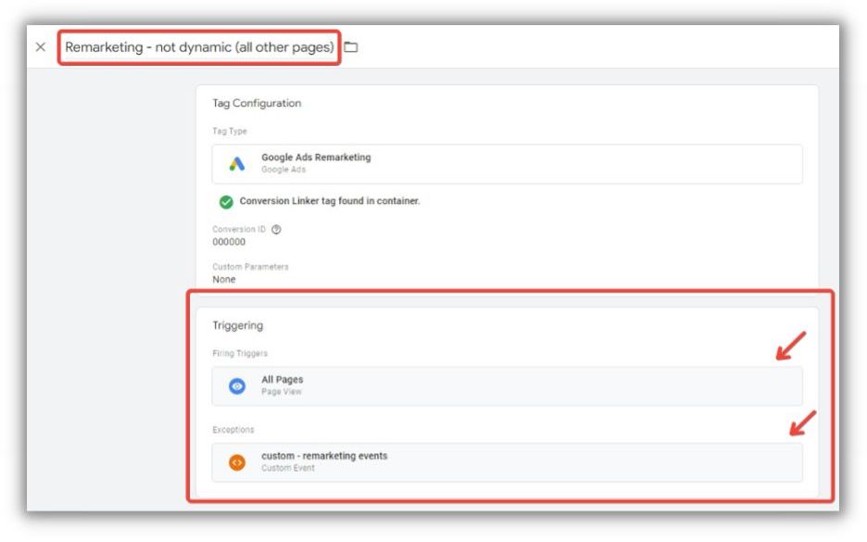Open the custom - remarketing events exception

click(324, 456)
